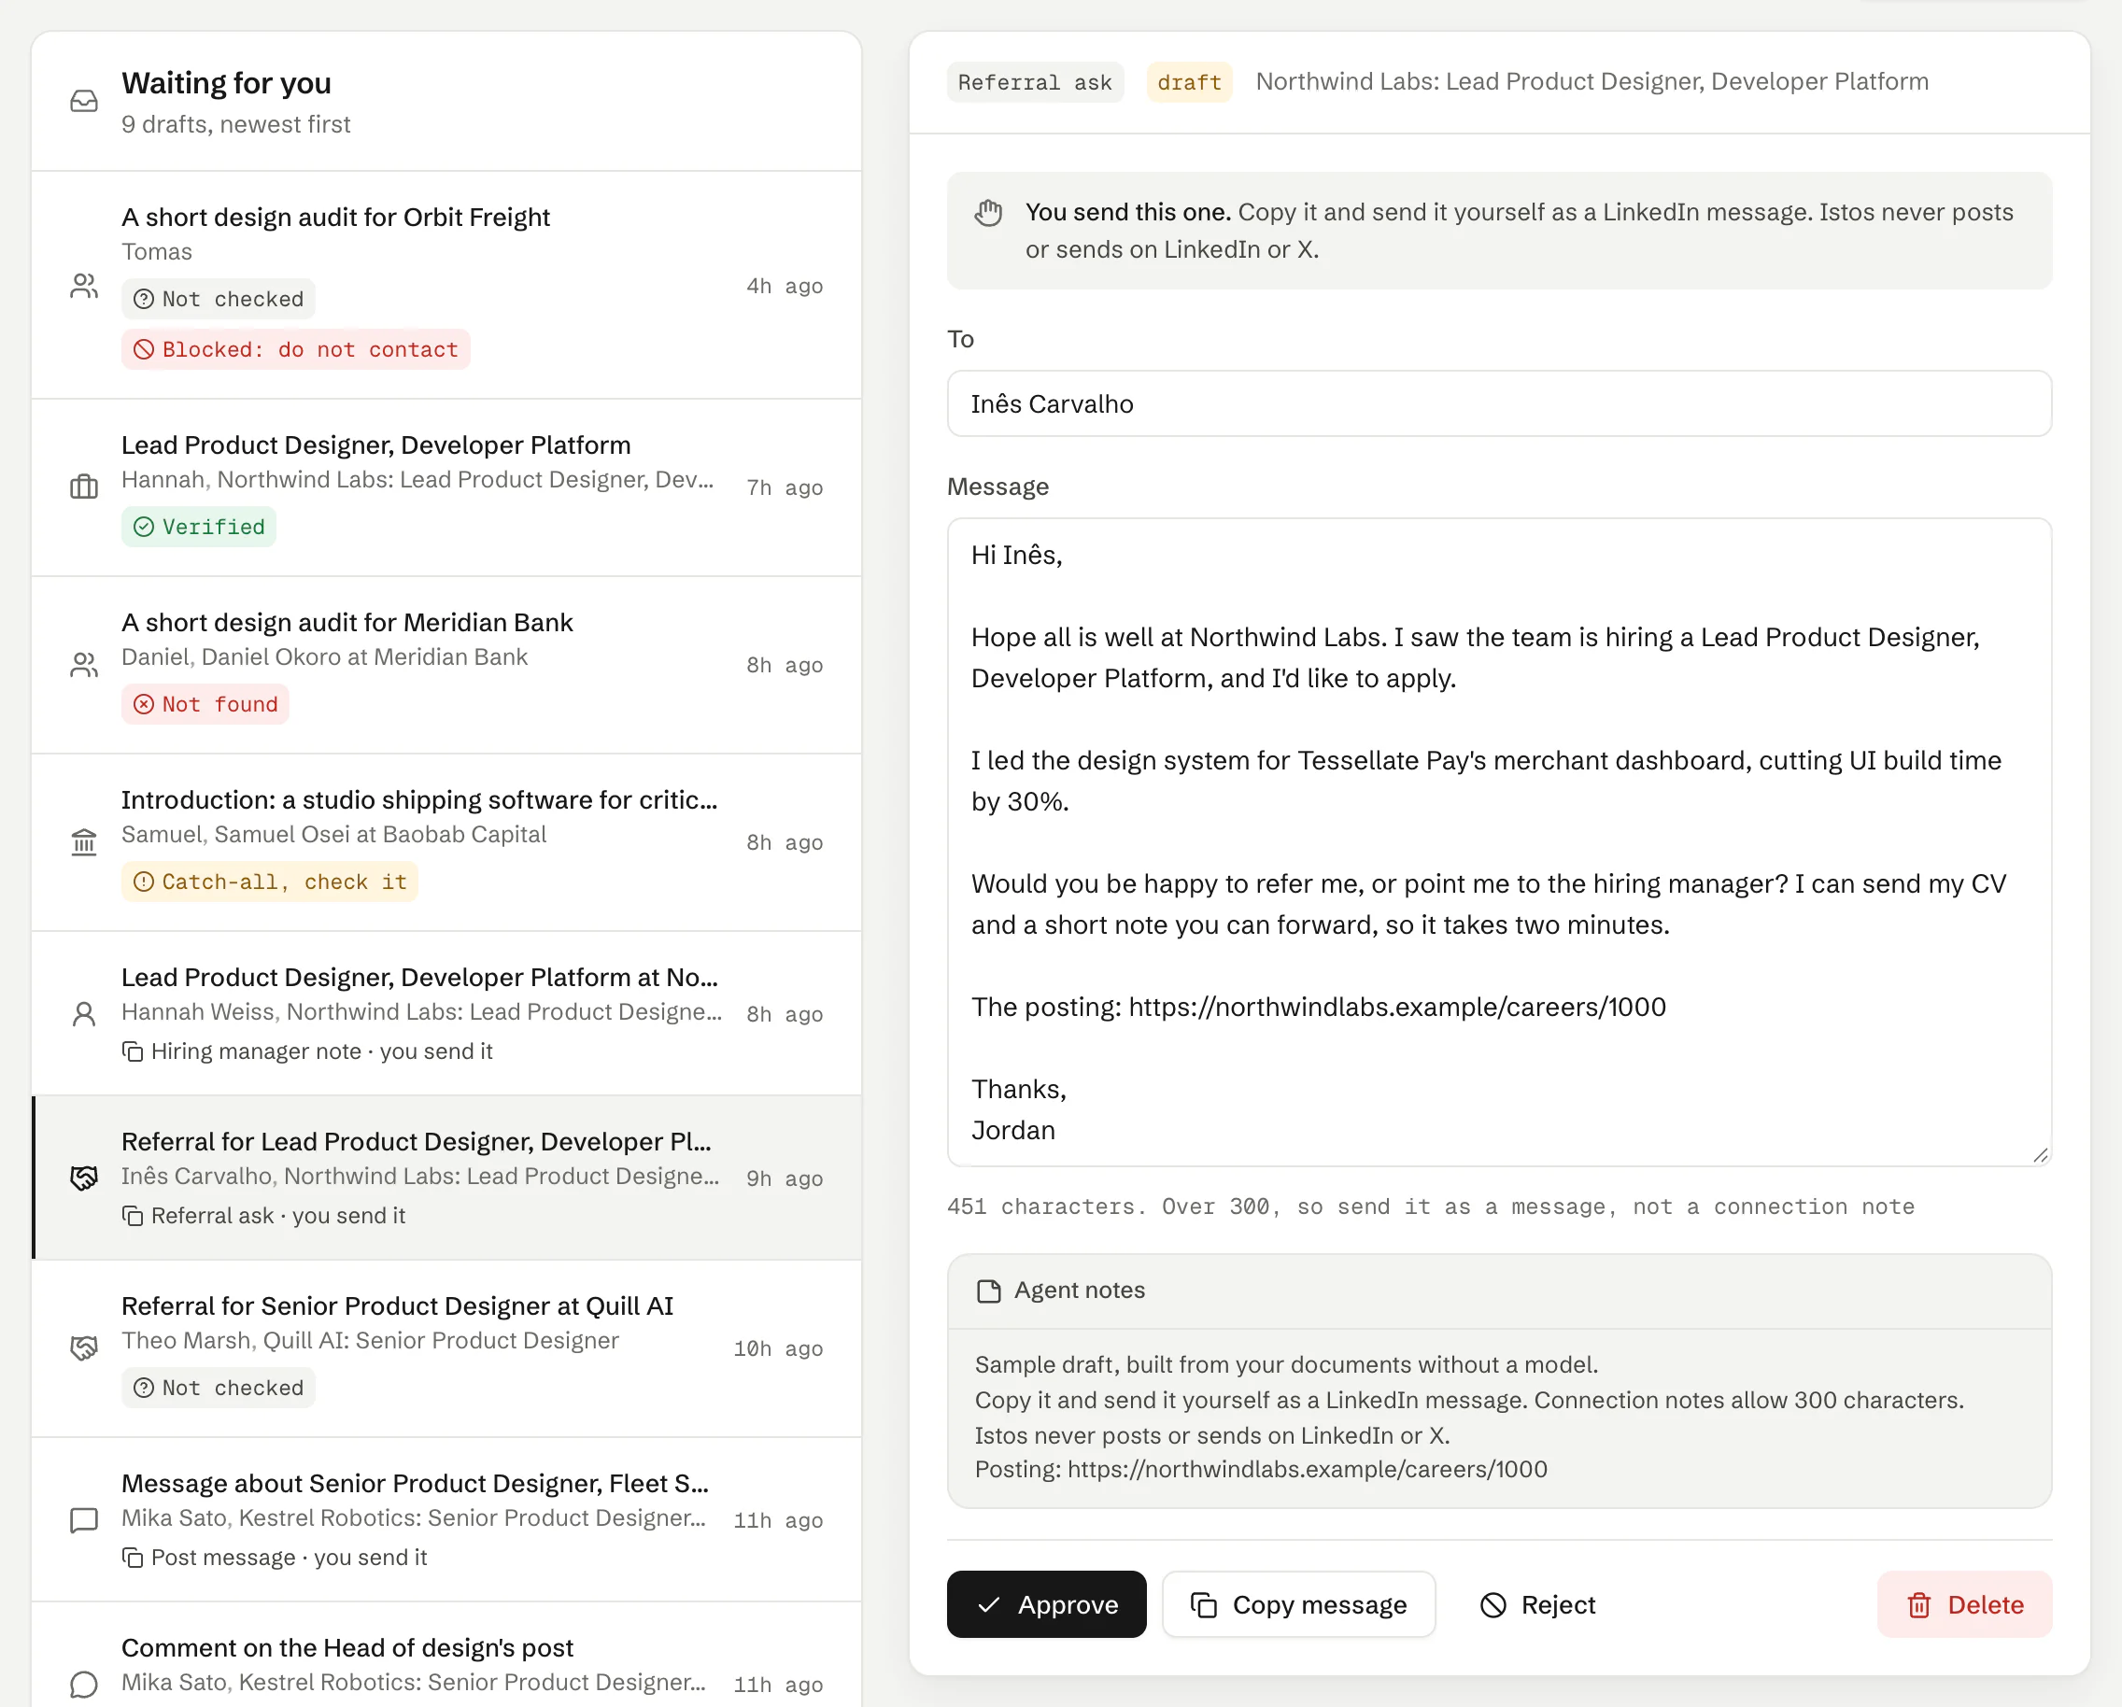
Task: Click the posting URL in Agent notes
Action: coord(1307,1470)
